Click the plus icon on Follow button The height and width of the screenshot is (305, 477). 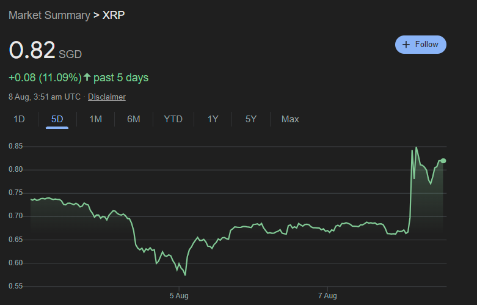point(407,44)
